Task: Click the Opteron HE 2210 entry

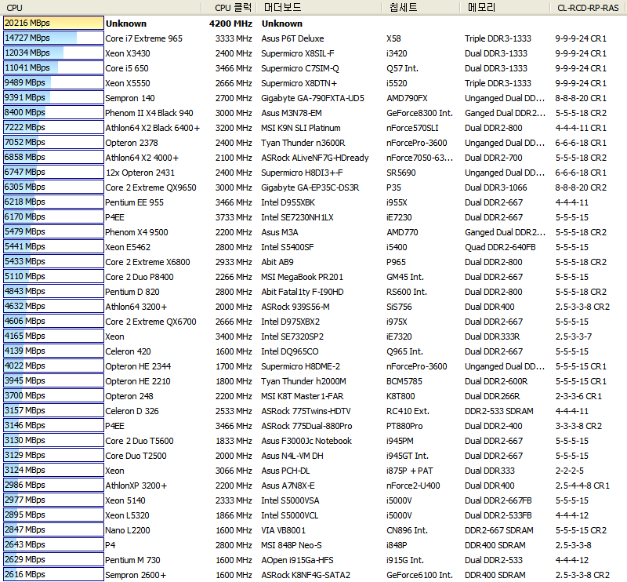Action: [138, 381]
